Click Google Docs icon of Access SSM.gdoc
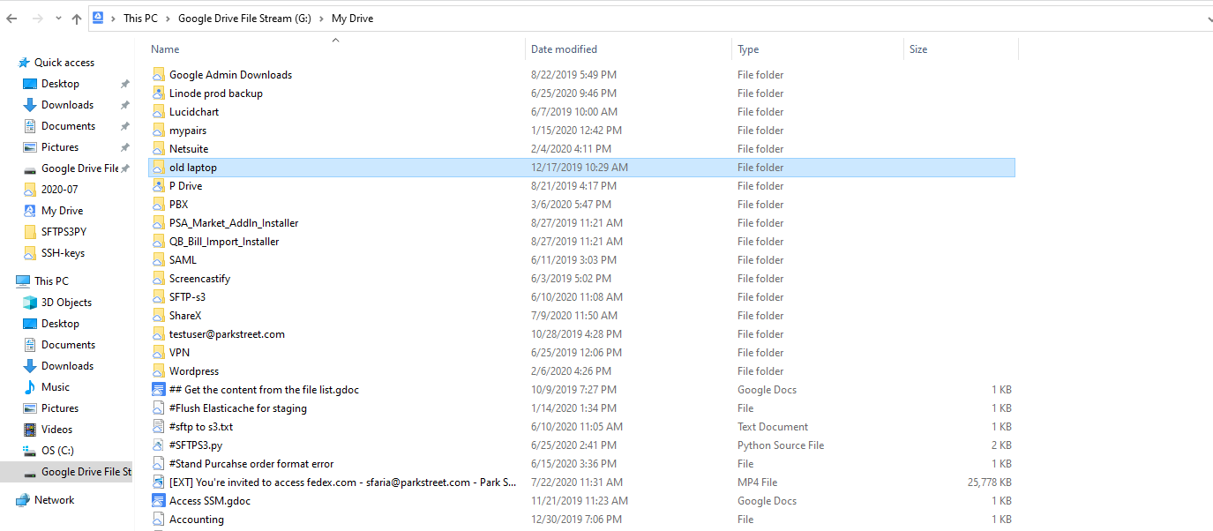1213x531 pixels. click(159, 501)
